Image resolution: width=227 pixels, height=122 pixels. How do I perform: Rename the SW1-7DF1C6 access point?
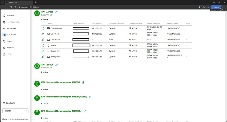(x=56, y=65)
